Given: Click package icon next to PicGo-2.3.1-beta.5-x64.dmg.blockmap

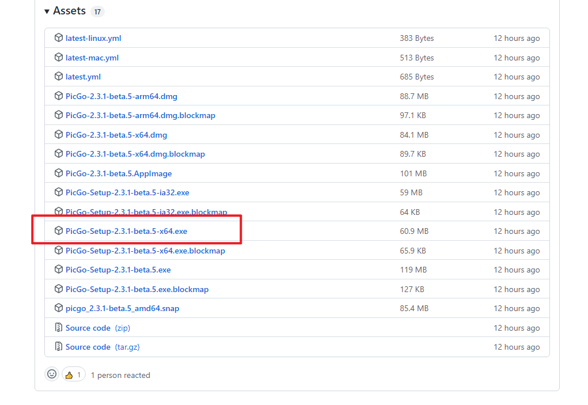Looking at the screenshot, I should (59, 153).
